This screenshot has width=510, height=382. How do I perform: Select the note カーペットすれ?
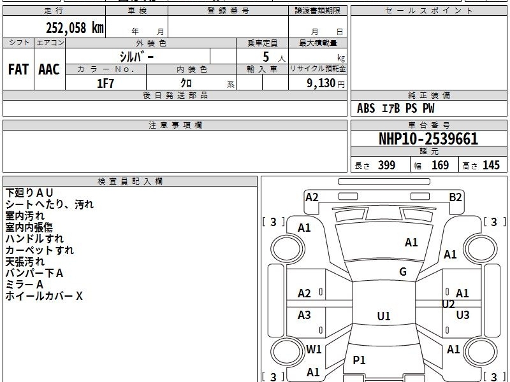point(40,250)
